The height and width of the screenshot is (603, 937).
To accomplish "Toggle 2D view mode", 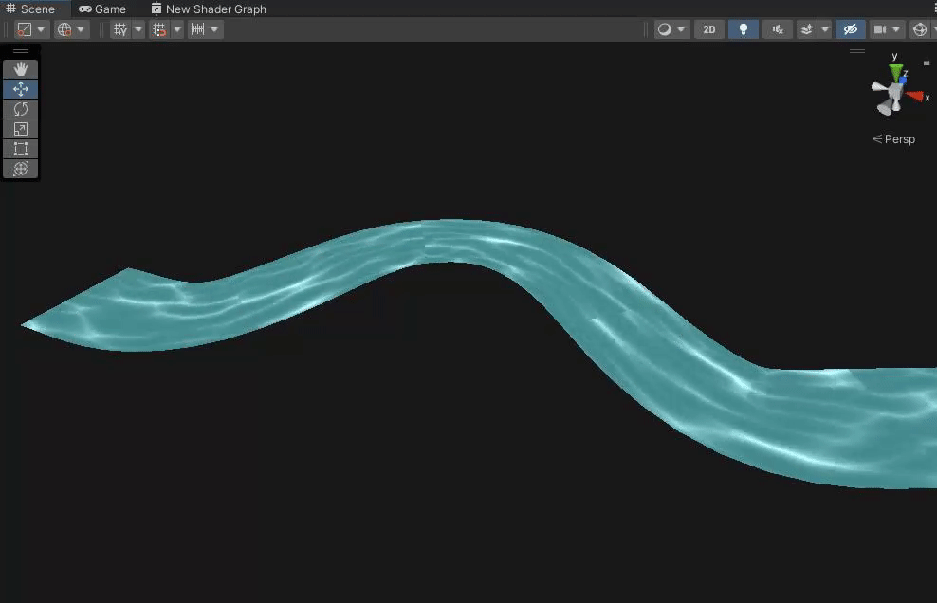I will pos(708,29).
